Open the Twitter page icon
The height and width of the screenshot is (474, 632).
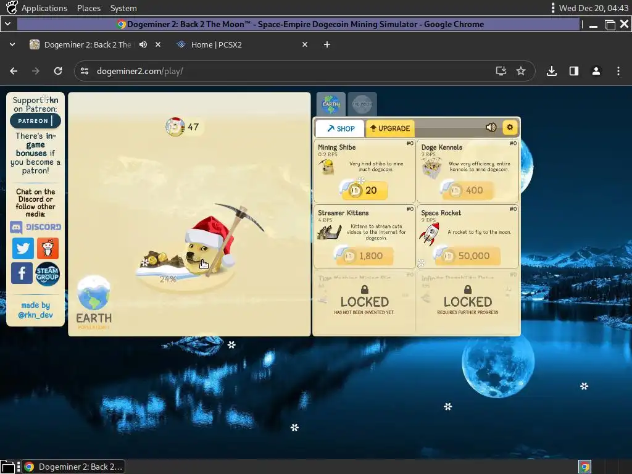point(23,248)
